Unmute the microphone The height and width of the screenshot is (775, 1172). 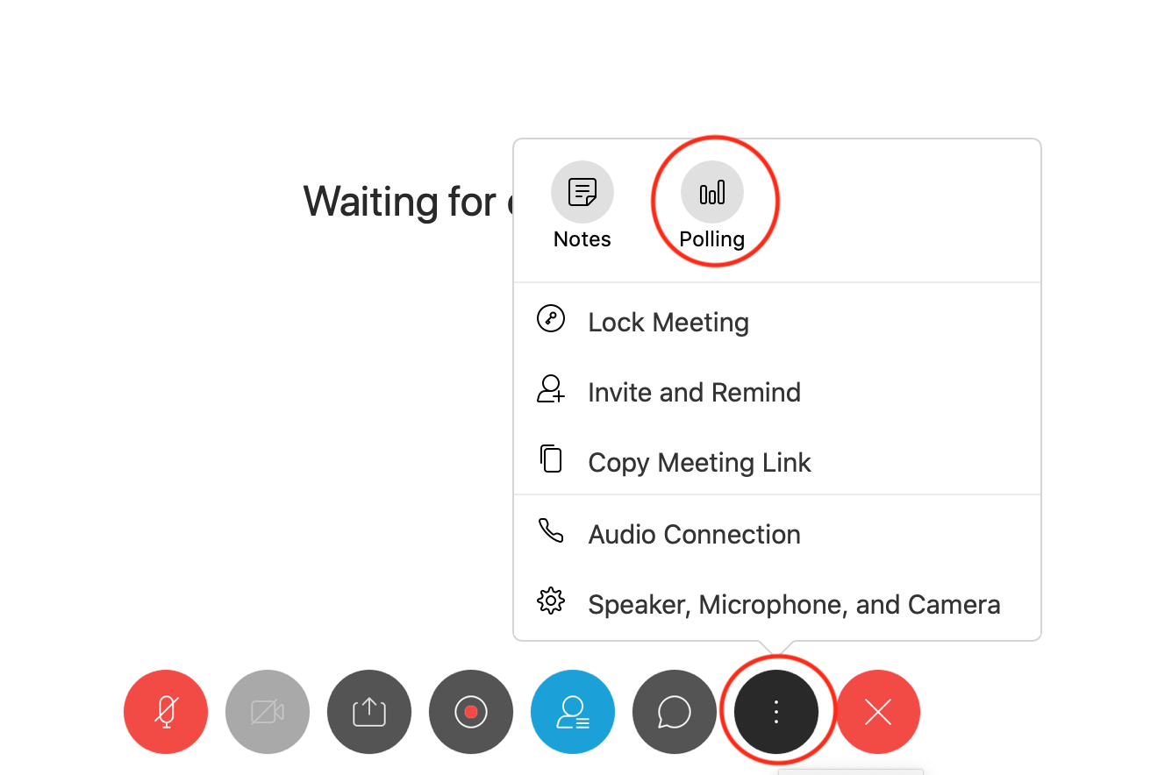[165, 712]
